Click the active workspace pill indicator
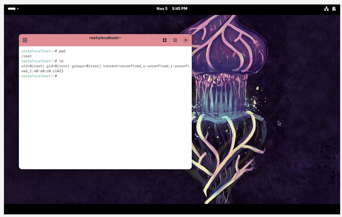Image resolution: width=342 pixels, height=217 pixels. (12, 9)
